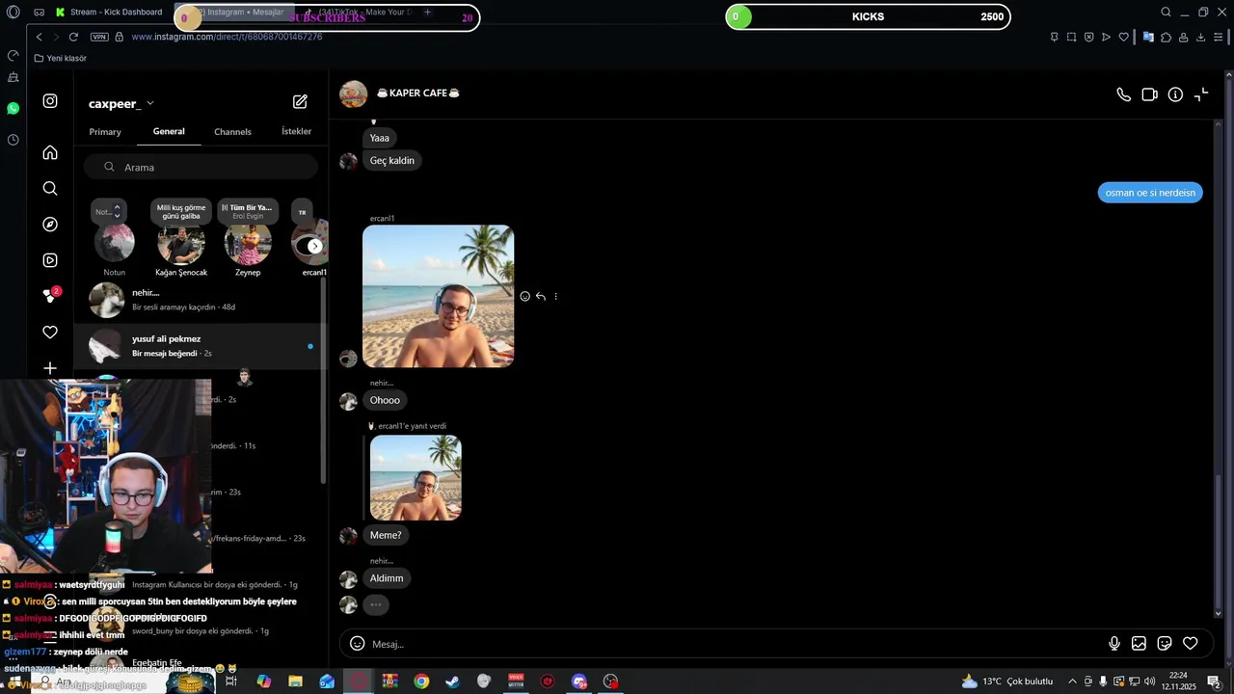Open the Explore compass icon
The image size is (1234, 694).
[50, 225]
